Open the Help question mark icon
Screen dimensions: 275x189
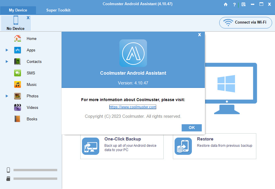[x=234, y=5]
